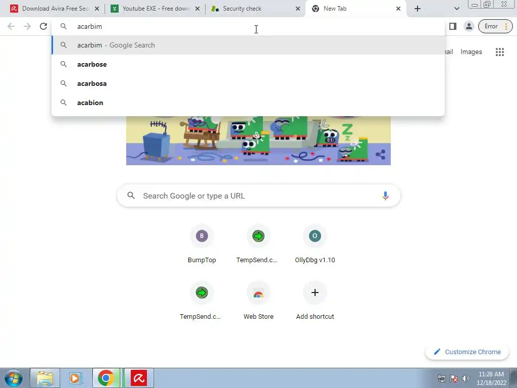Open the Error update menu button

pyautogui.click(x=495, y=26)
